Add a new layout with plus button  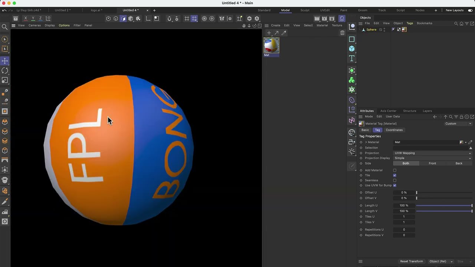[x=436, y=10]
